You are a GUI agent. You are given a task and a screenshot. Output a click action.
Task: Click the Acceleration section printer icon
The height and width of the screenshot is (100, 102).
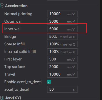[2, 6]
